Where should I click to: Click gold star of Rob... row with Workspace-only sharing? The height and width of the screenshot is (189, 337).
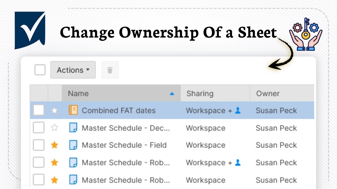click(54, 180)
